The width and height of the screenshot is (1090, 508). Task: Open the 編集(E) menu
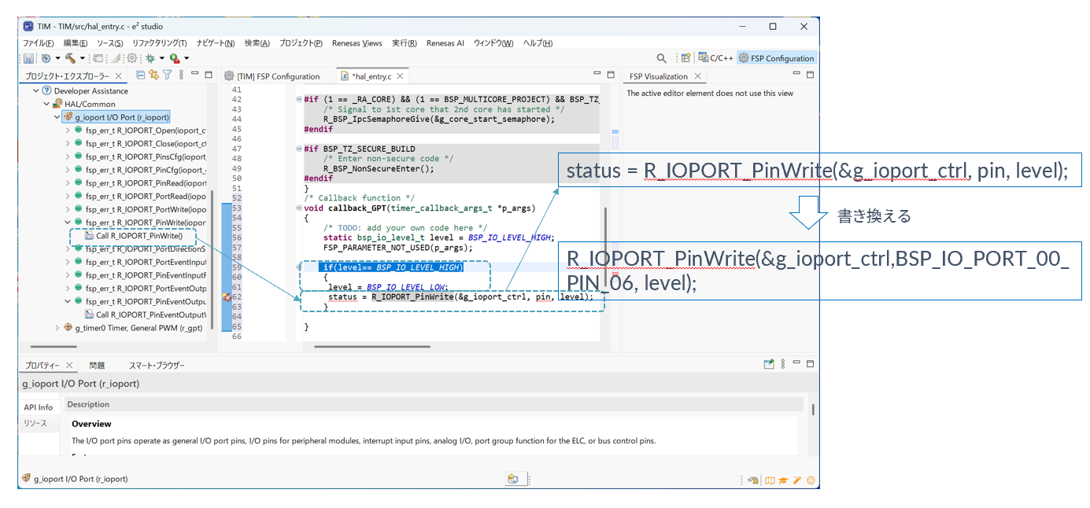tap(76, 43)
